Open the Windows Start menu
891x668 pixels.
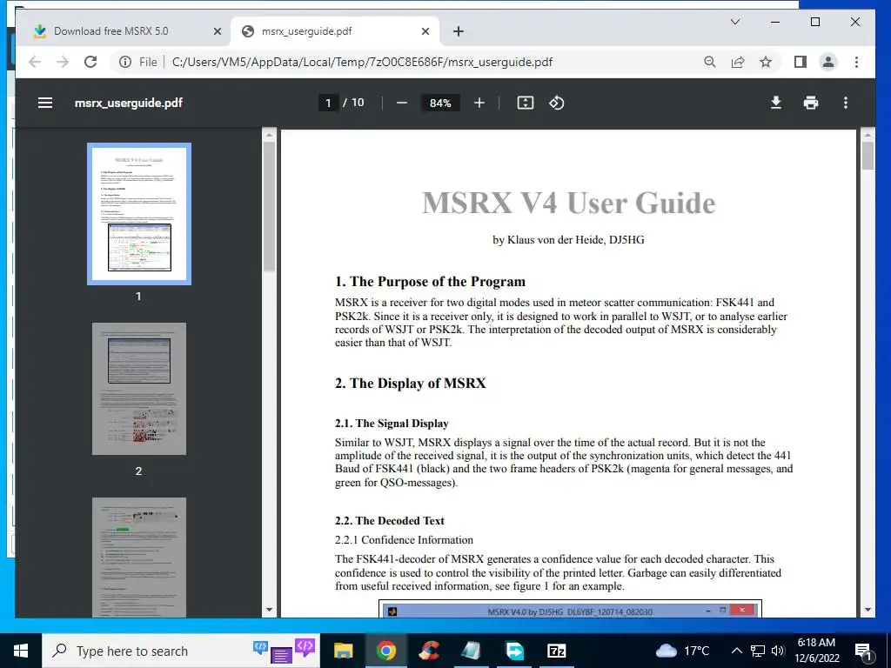click(21, 651)
